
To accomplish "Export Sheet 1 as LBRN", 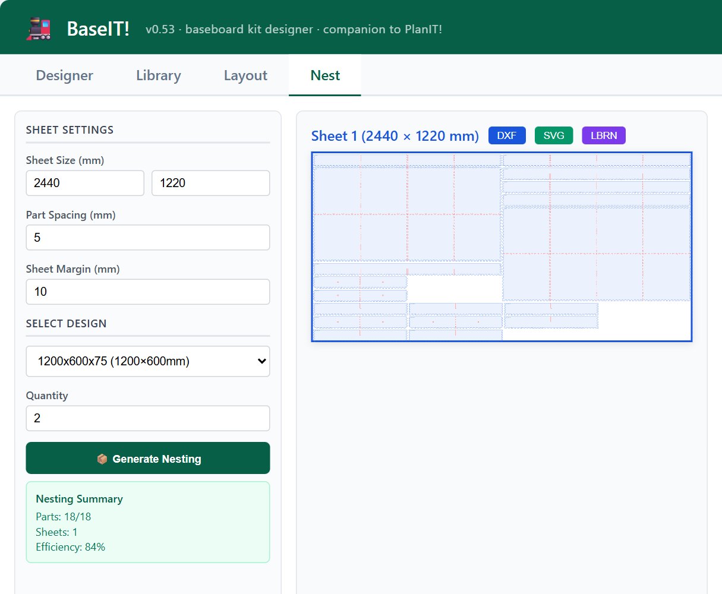I will pos(604,135).
